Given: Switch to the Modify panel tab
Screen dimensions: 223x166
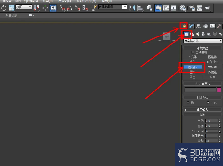Looking at the screenshot, I should [x=191, y=26].
